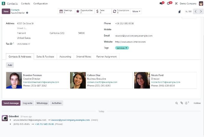204x137 pixels.
Task: Click the Tax ID help question mark
Action: (x=13, y=43)
